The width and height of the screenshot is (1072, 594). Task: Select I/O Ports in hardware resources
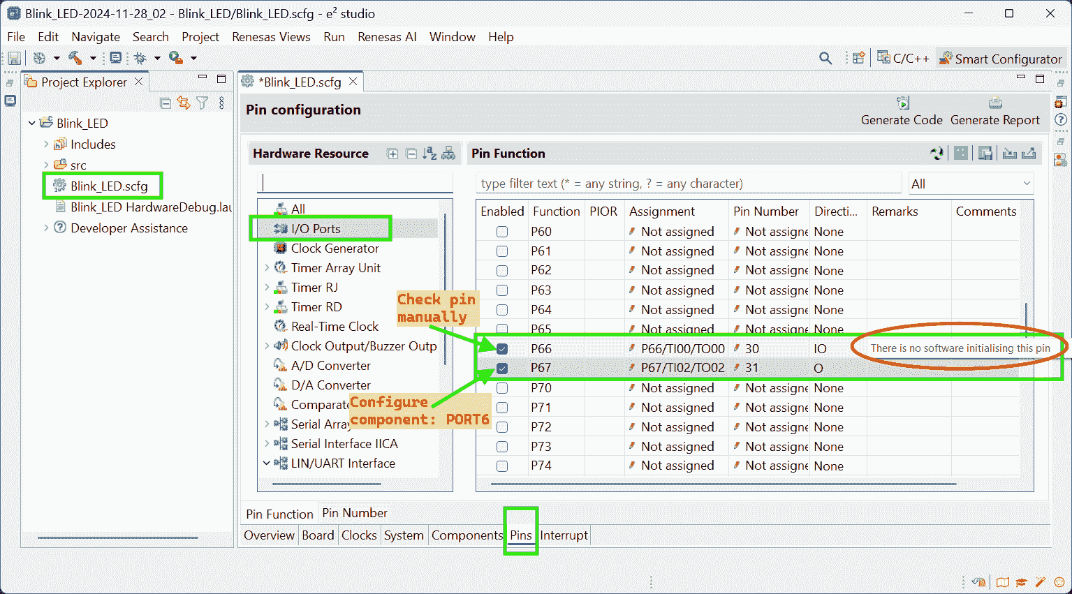(x=316, y=229)
